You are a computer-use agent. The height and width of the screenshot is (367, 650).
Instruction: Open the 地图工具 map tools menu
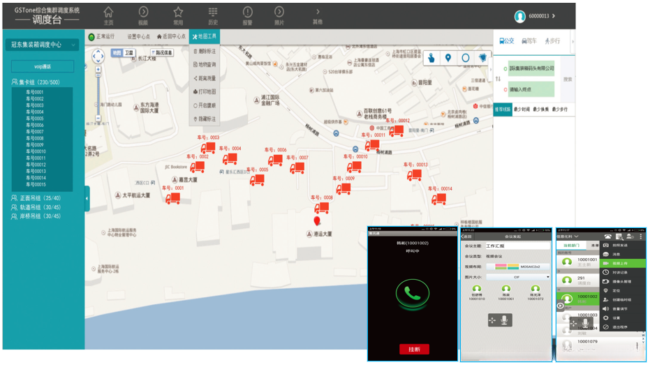click(x=205, y=36)
